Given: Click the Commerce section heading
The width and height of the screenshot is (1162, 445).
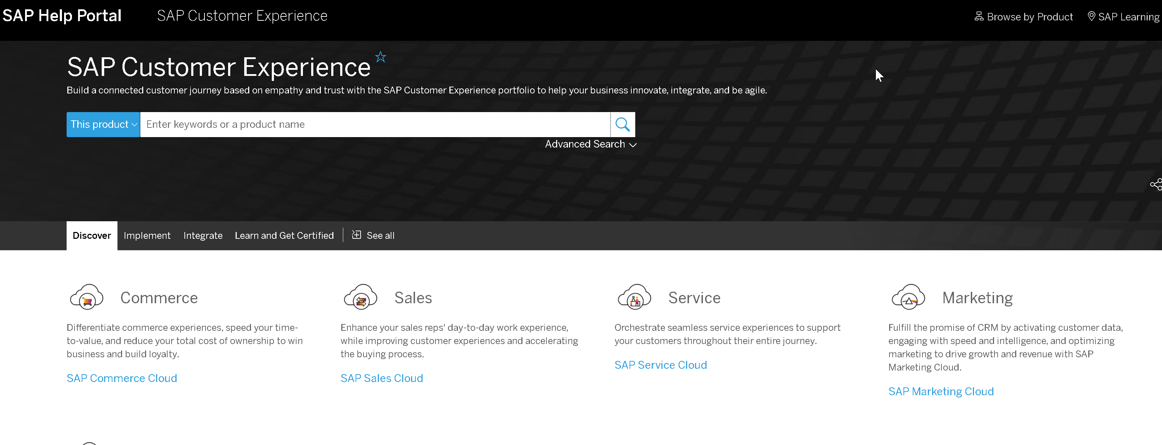Looking at the screenshot, I should (x=159, y=298).
